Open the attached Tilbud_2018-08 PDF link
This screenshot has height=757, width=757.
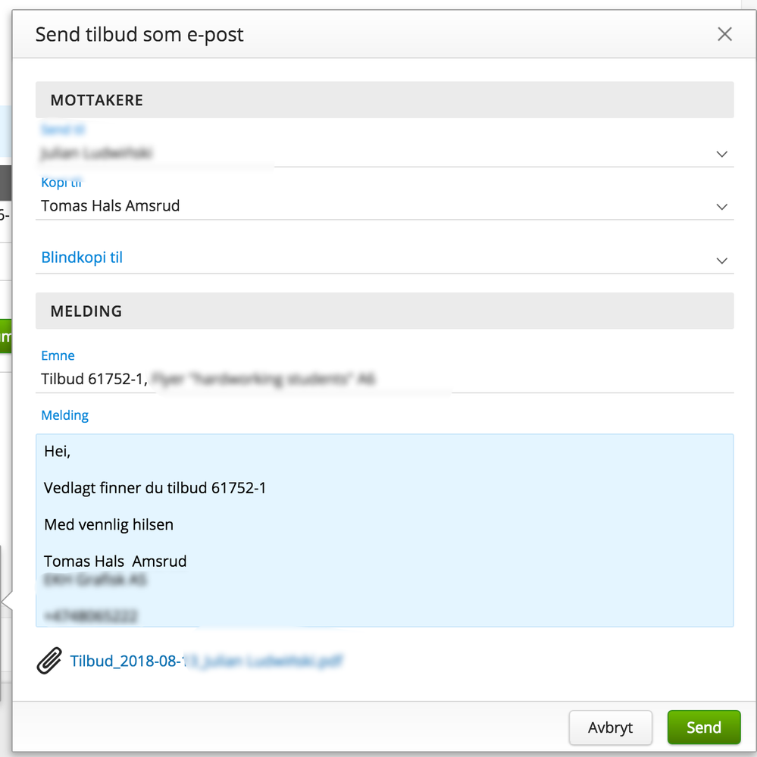[206, 661]
